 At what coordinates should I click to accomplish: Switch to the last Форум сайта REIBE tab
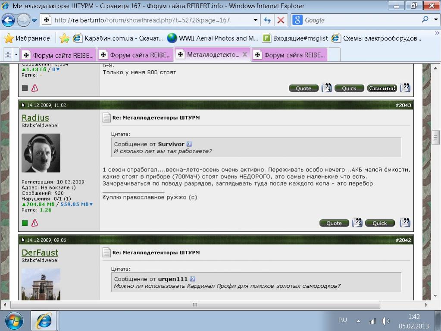coord(290,55)
